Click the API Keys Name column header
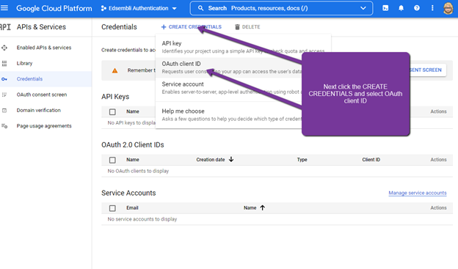 click(x=133, y=111)
